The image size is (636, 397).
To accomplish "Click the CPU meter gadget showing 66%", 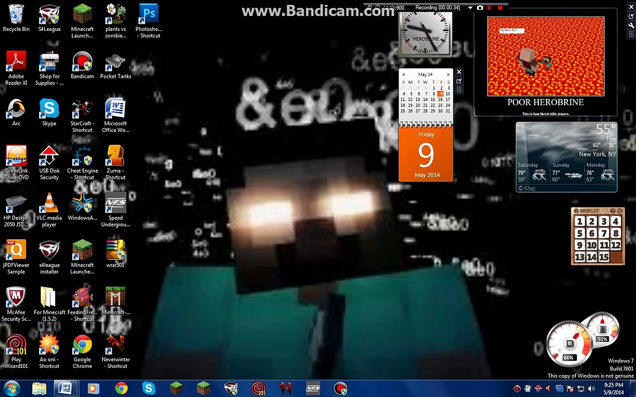I will tap(569, 344).
